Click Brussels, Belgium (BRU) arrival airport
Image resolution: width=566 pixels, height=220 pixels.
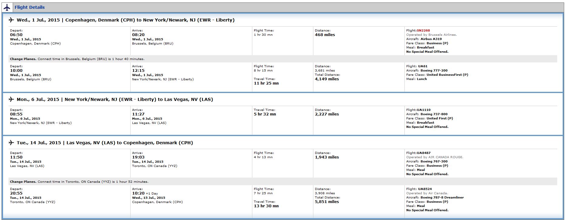click(x=152, y=44)
